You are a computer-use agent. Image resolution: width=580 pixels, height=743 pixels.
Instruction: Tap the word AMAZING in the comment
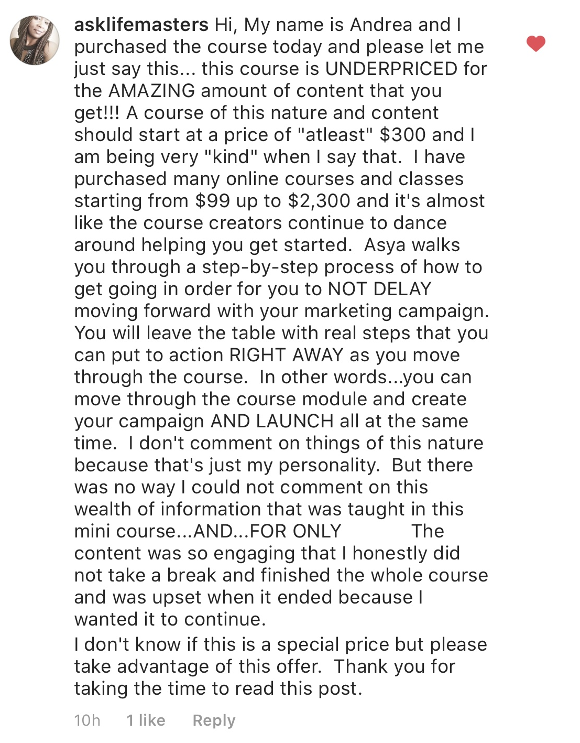[x=151, y=91]
